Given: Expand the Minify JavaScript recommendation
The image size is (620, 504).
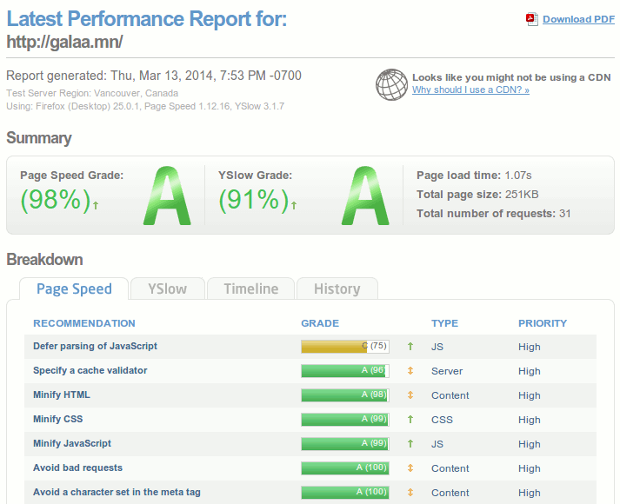Looking at the screenshot, I should tap(72, 444).
